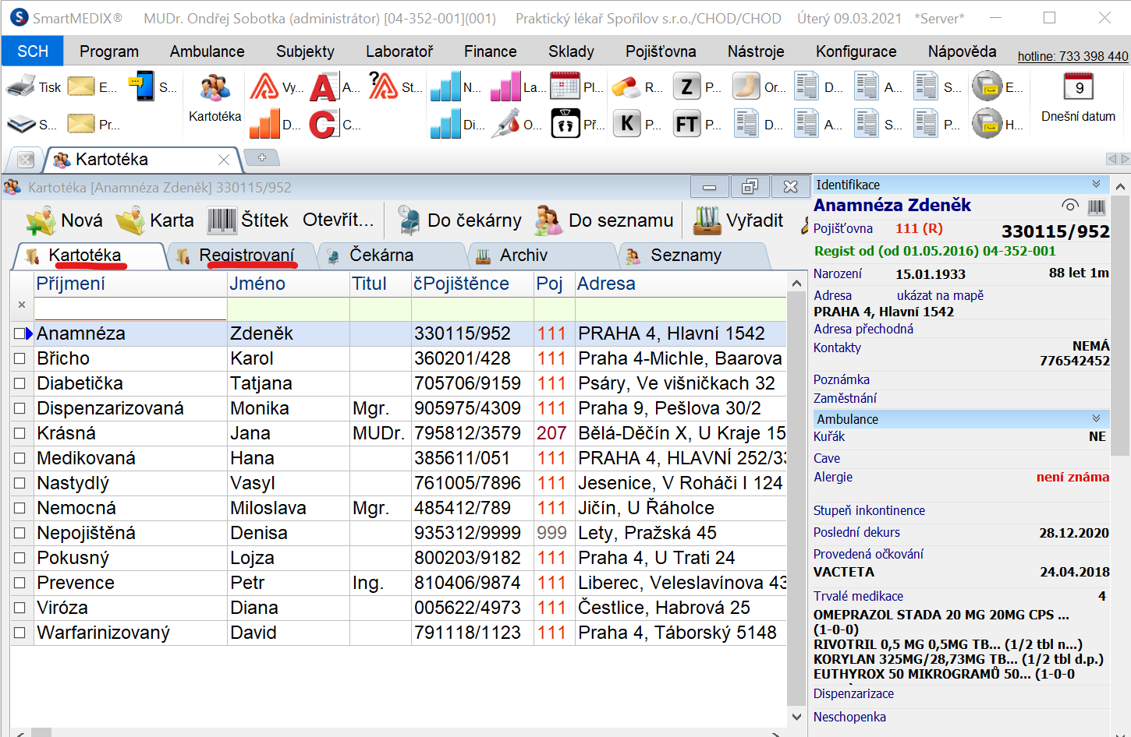The image size is (1131, 737).
Task: Click the K key icon
Action: pos(627,123)
